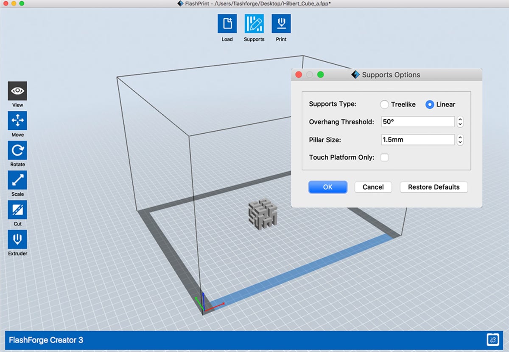Choose Treelike supports type
The width and height of the screenshot is (509, 352).
pos(384,104)
